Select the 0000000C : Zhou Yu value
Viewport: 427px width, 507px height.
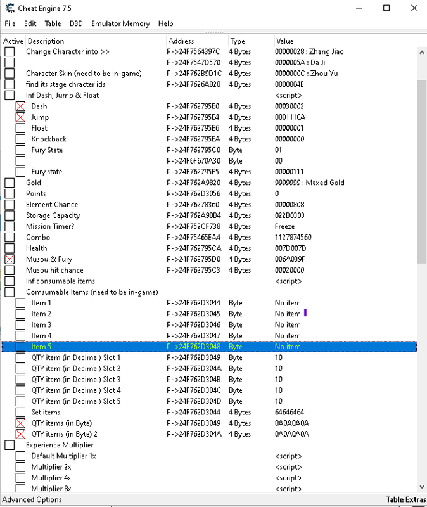pyautogui.click(x=306, y=74)
